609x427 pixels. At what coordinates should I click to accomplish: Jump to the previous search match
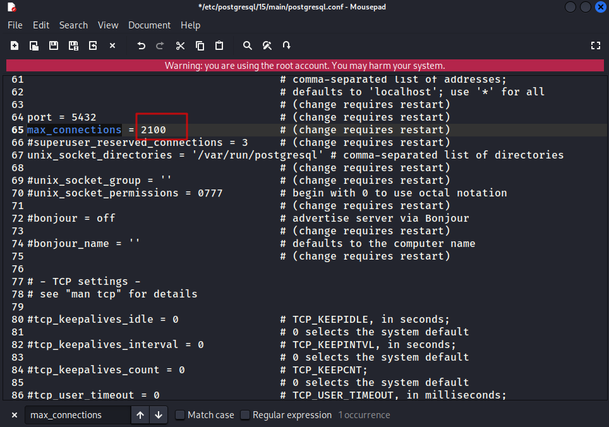tap(140, 415)
